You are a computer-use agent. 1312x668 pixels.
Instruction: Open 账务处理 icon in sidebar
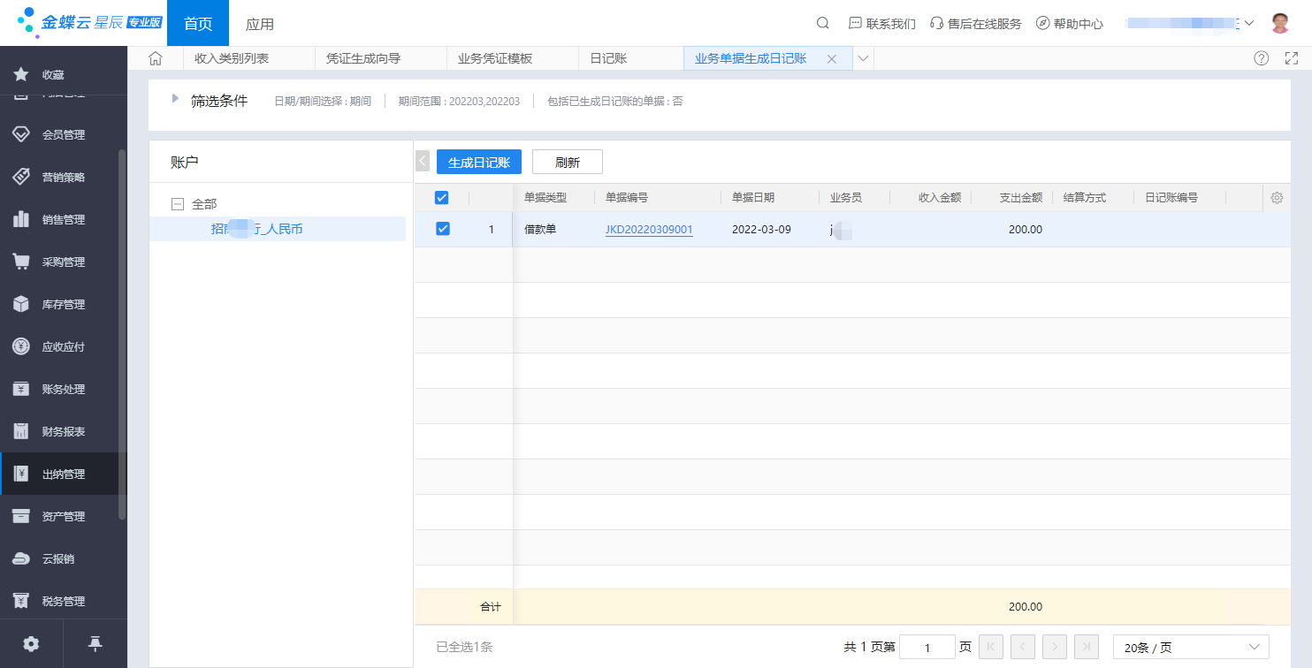21,389
